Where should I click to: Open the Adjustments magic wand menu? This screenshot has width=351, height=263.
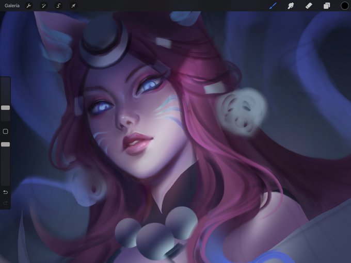(43, 6)
